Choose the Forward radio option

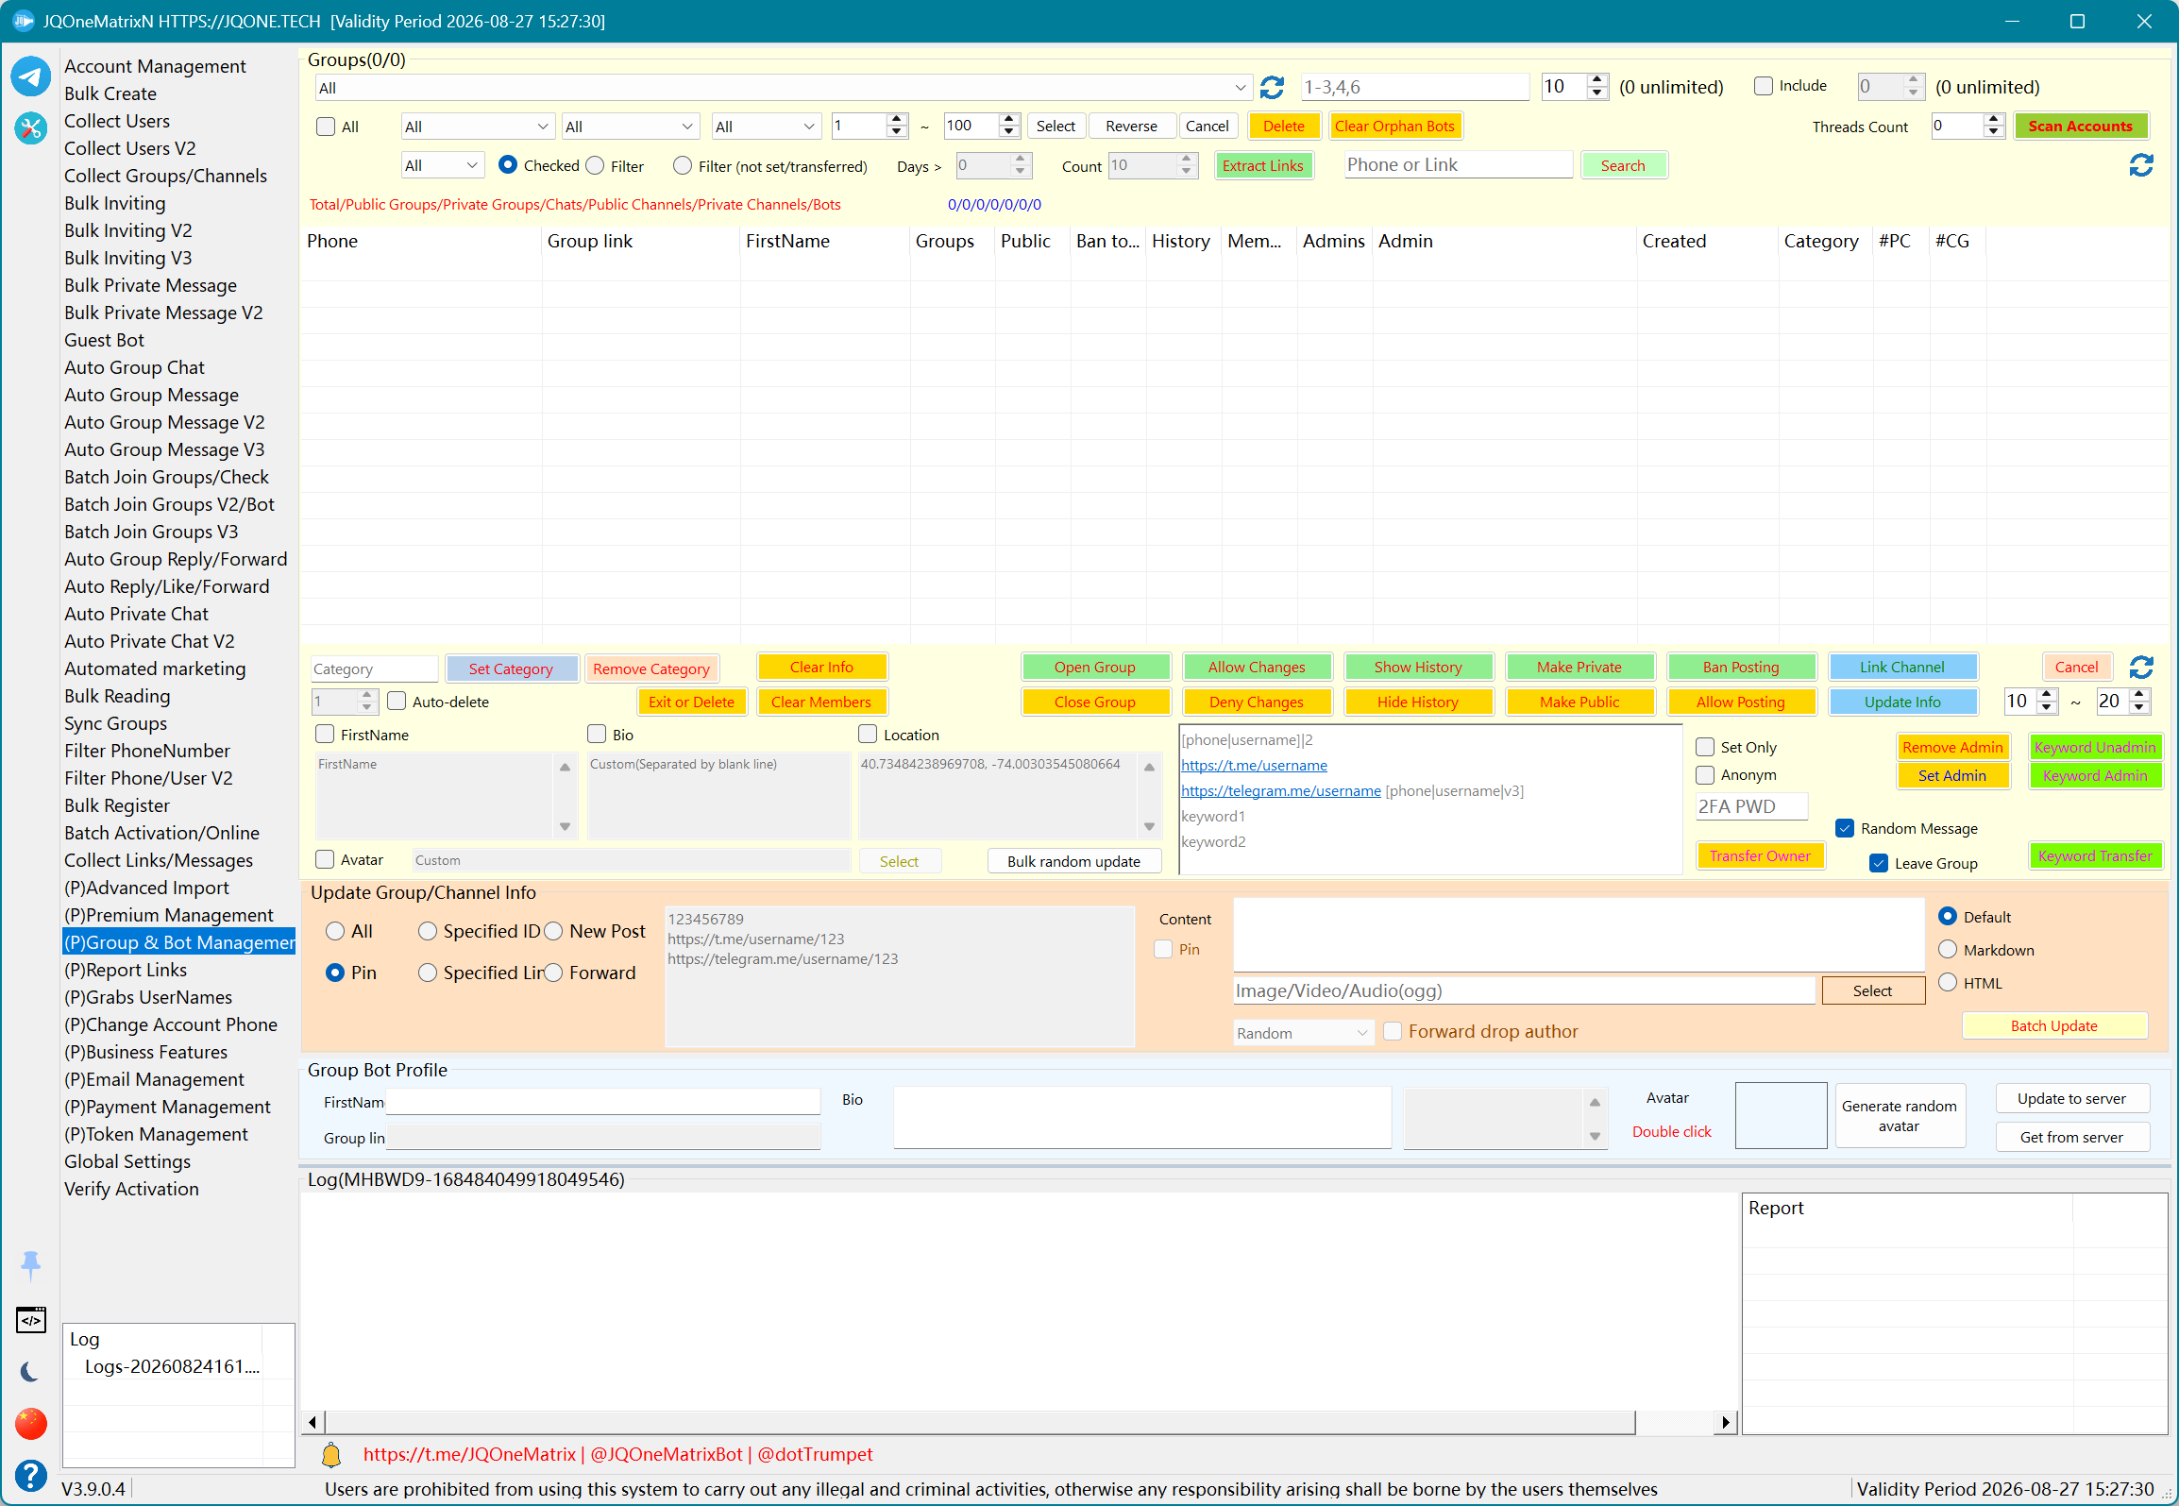553,973
